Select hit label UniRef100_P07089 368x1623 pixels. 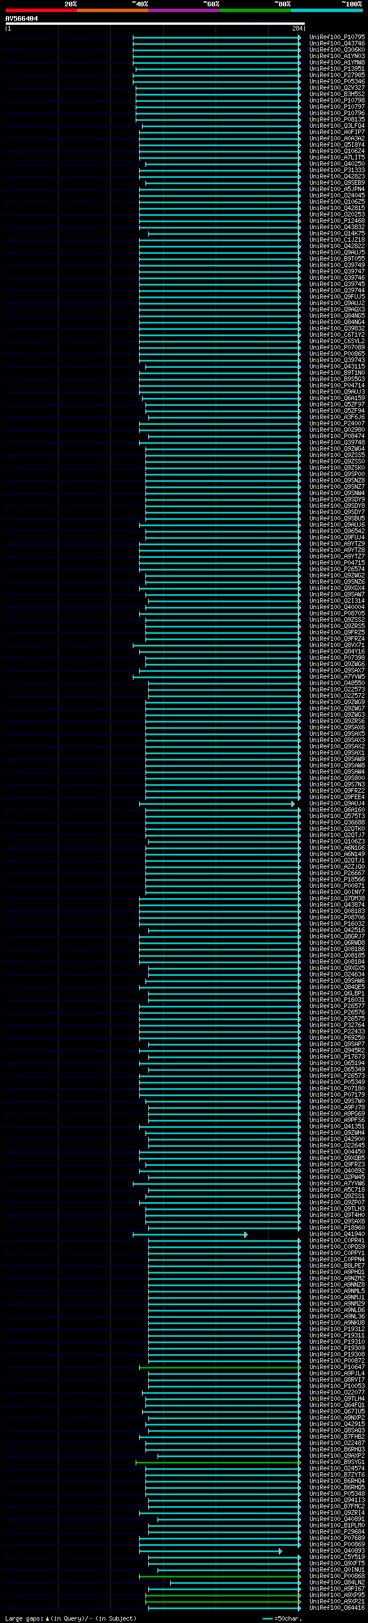point(337,348)
